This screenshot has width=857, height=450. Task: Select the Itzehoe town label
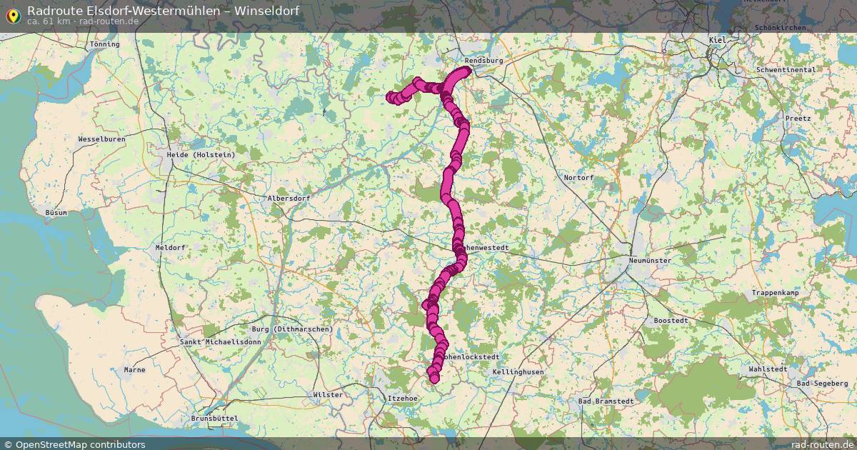point(401,398)
